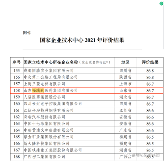Click 上海三菱电梯有限公司 cell
This screenshot has height=162, width=165.
[69, 84]
